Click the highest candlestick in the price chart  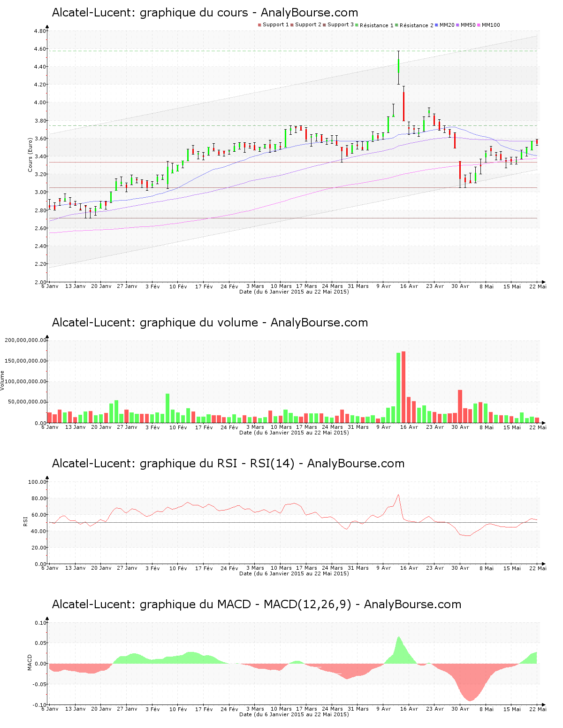tap(398, 66)
